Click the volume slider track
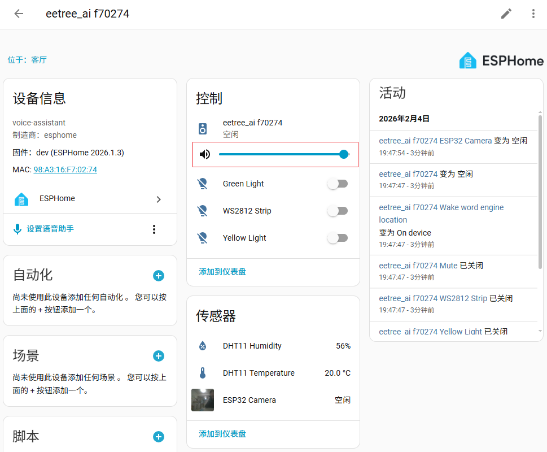This screenshot has height=452, width=547. pos(282,154)
